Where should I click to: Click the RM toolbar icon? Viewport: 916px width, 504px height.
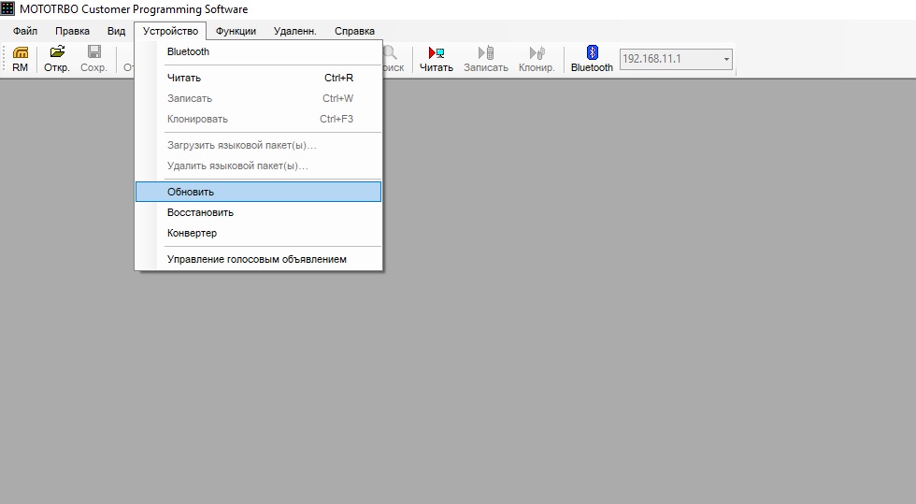(20, 59)
